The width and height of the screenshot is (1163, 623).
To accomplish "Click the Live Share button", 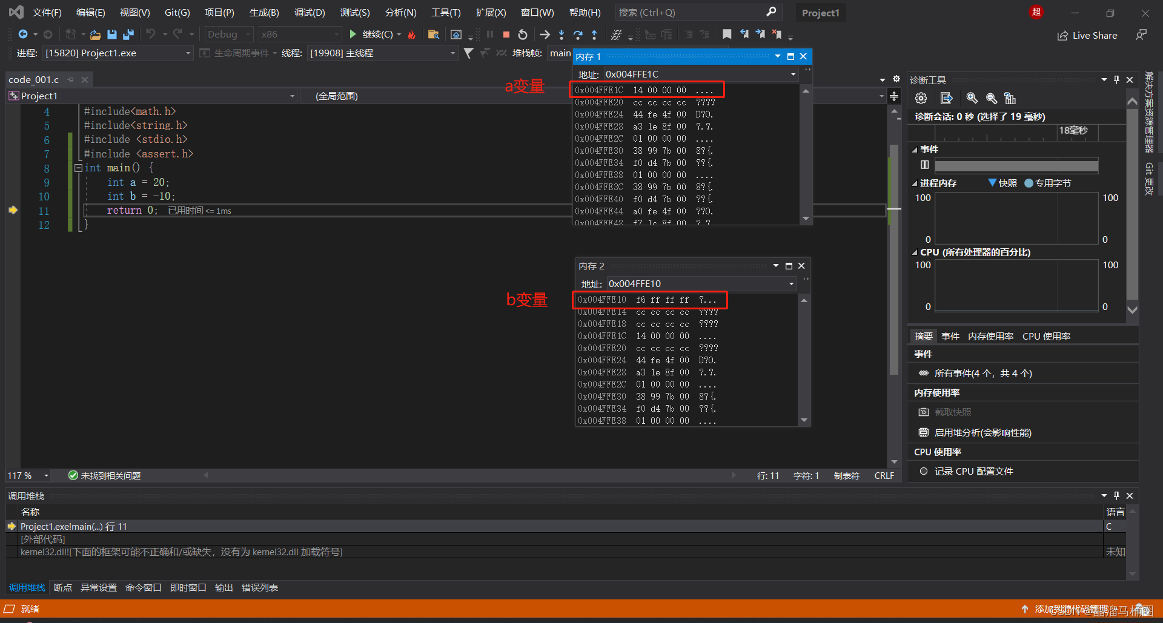I will click(1088, 35).
